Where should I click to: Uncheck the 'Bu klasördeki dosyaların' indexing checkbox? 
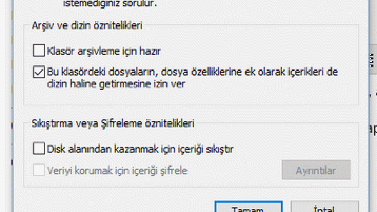point(39,72)
